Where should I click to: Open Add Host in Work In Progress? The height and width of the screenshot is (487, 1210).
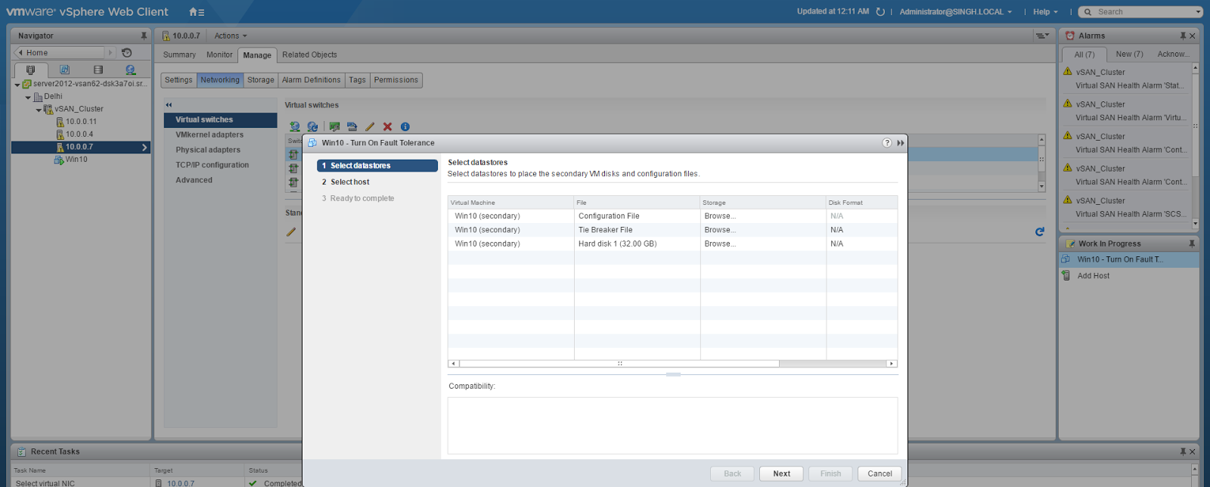click(x=1093, y=276)
